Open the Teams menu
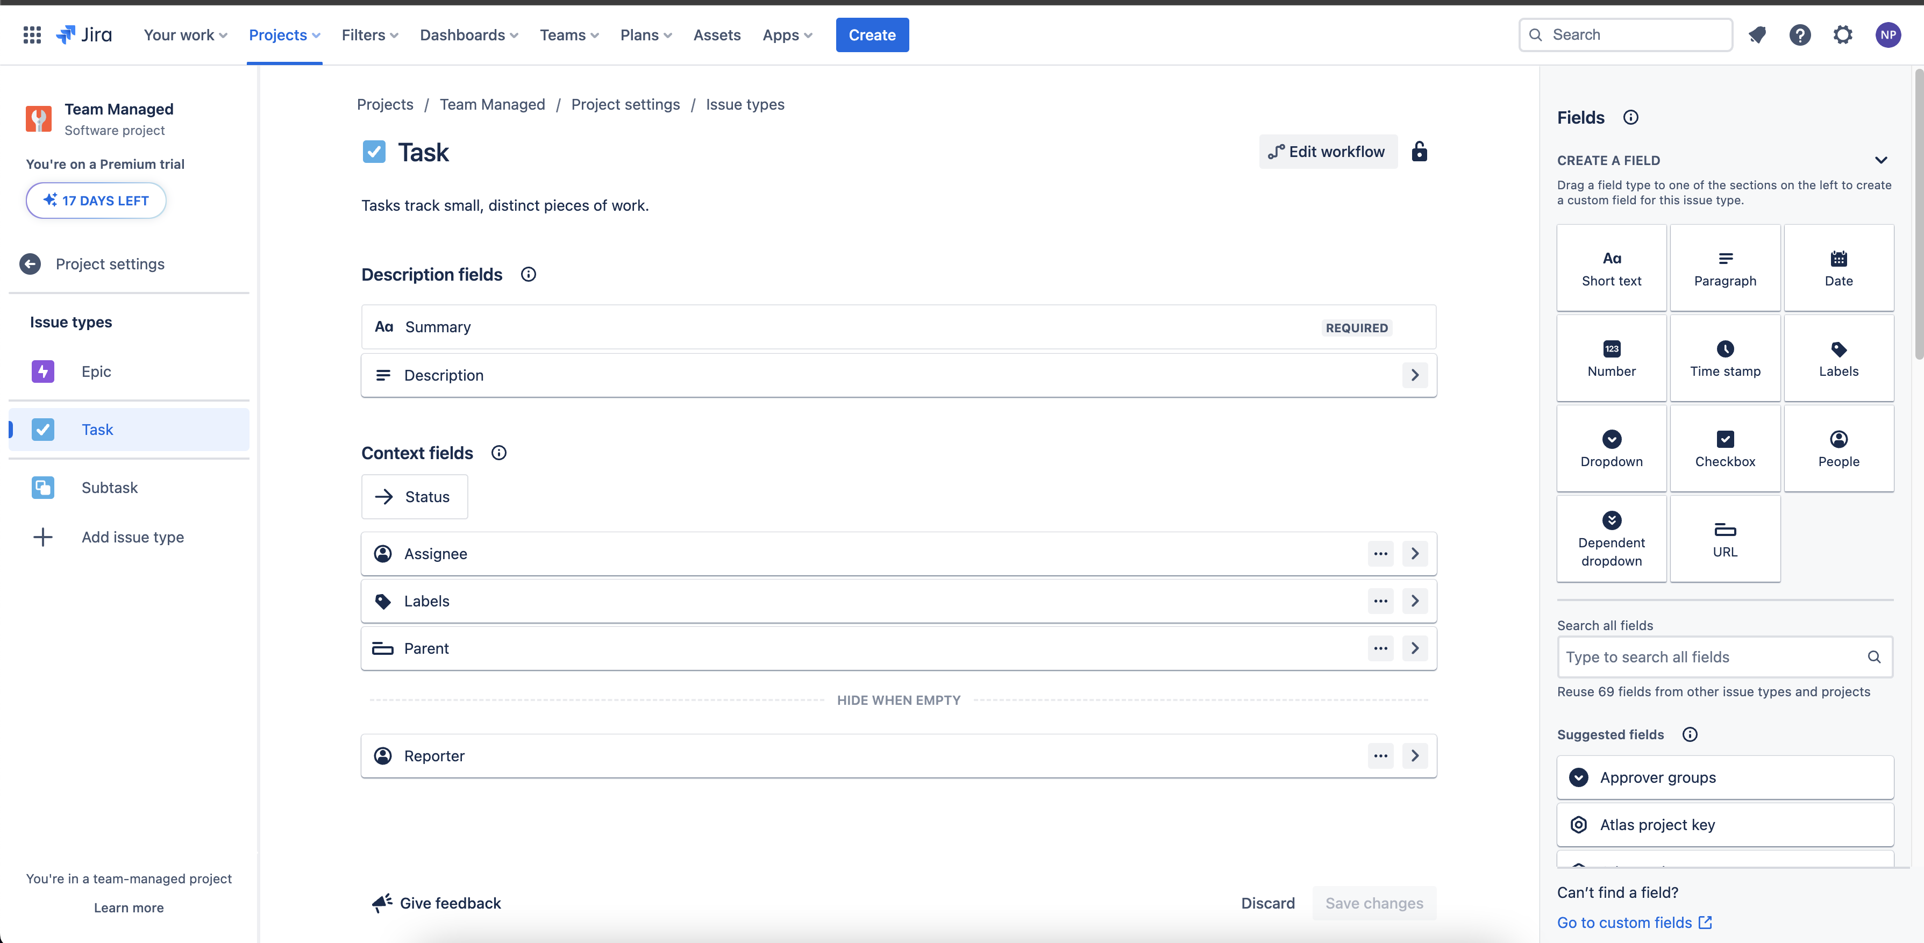1924x943 pixels. (x=568, y=34)
